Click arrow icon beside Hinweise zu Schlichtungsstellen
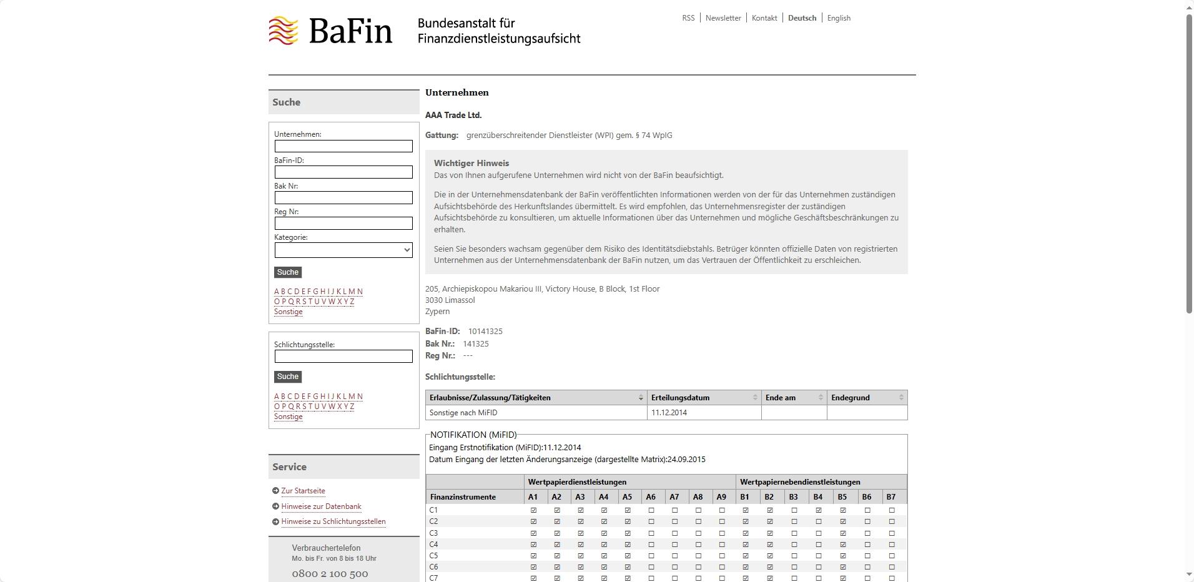Viewport: 1194px width, 582px height. coord(275,522)
